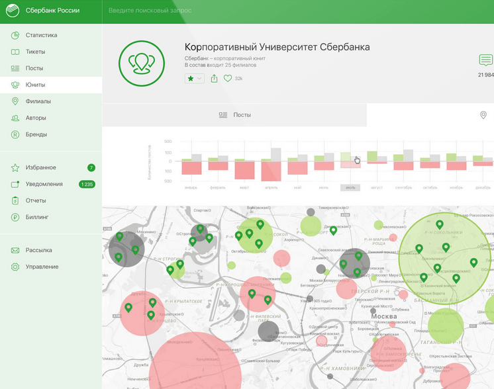Open the Уведомления notification icon
Screen dimensions: 494x389
15,184
